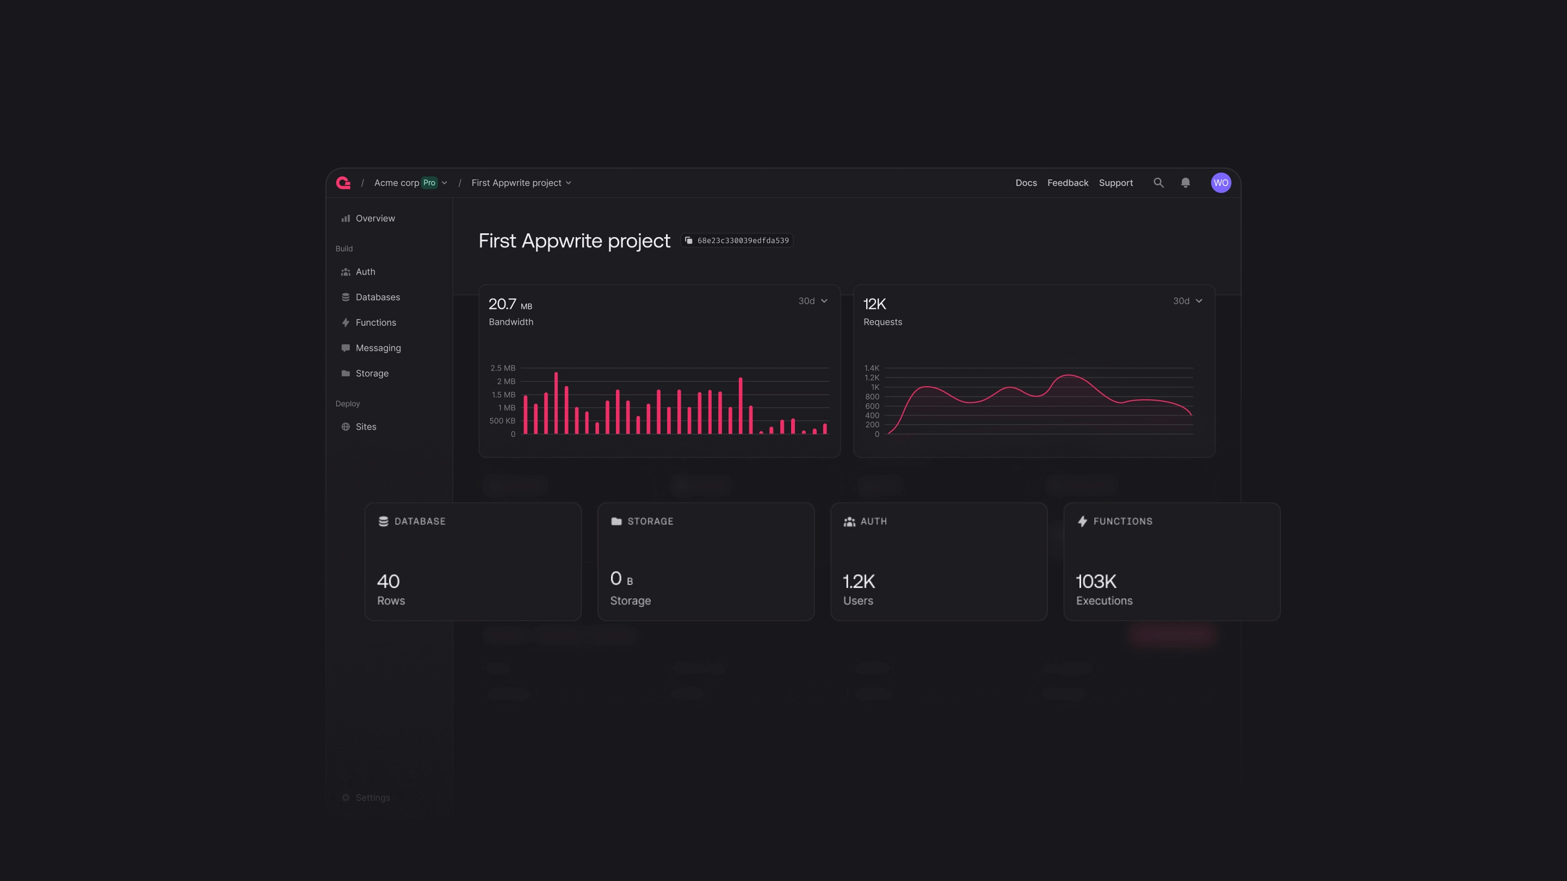Click the WO user avatar
The height and width of the screenshot is (881, 1567).
click(x=1220, y=182)
